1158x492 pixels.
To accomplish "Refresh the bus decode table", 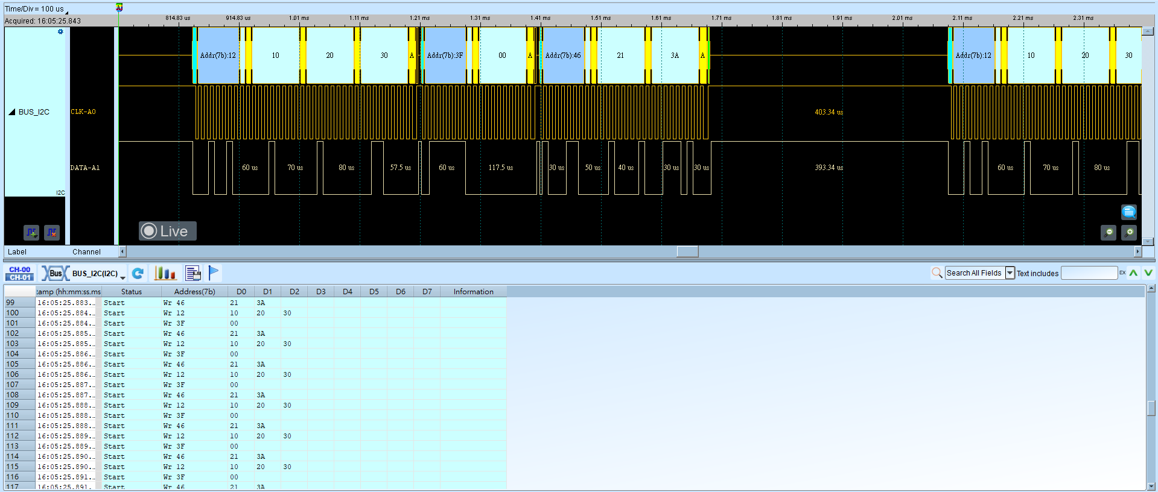I will (x=138, y=274).
